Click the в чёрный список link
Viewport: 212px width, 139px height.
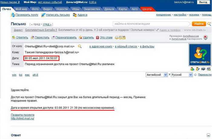coord(126,47)
